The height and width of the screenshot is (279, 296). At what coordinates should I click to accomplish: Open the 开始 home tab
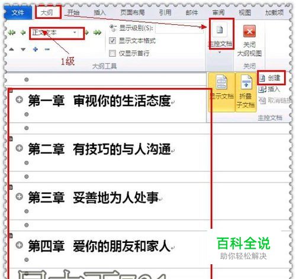pos(73,12)
